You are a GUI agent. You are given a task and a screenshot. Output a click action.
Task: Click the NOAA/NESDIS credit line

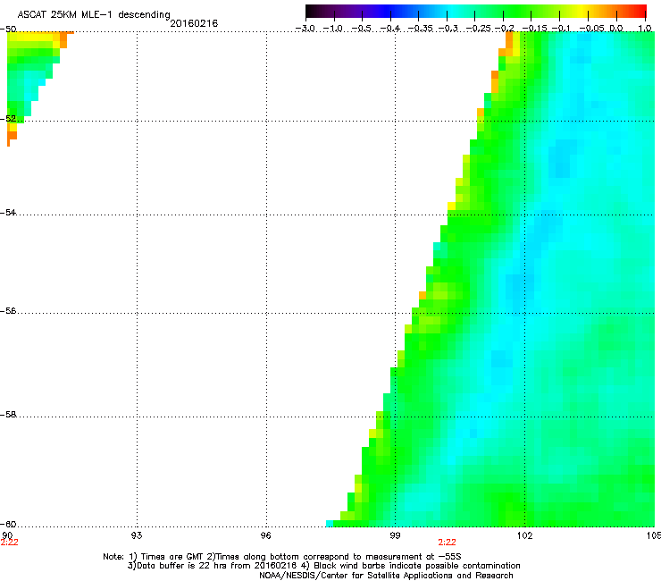386,576
